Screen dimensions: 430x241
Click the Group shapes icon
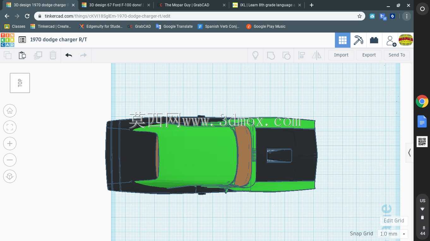point(271,55)
